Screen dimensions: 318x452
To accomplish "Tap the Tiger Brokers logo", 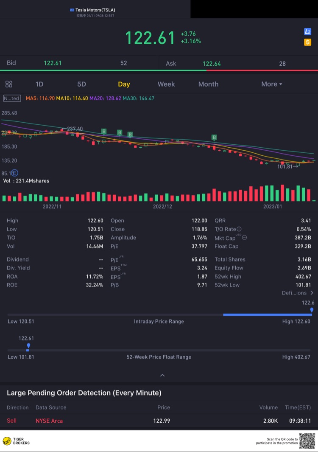I will coord(16,441).
